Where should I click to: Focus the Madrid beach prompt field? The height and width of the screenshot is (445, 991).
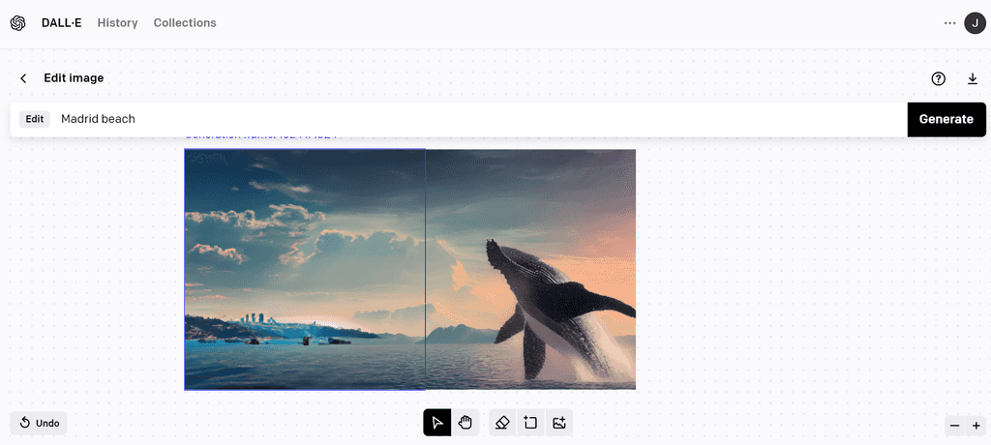pos(480,119)
